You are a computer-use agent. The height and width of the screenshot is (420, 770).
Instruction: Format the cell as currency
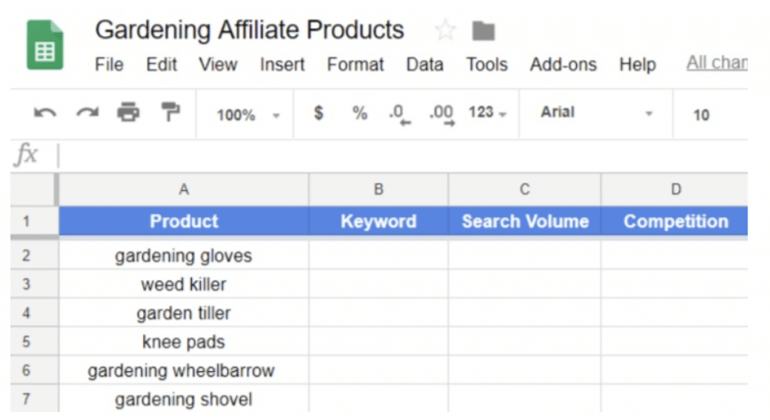319,114
